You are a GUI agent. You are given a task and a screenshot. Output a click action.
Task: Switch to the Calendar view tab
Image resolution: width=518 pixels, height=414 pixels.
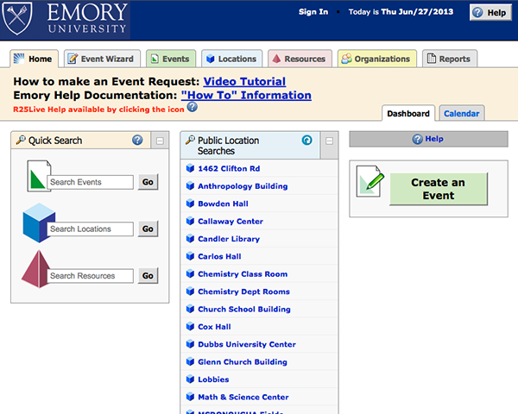(x=462, y=114)
